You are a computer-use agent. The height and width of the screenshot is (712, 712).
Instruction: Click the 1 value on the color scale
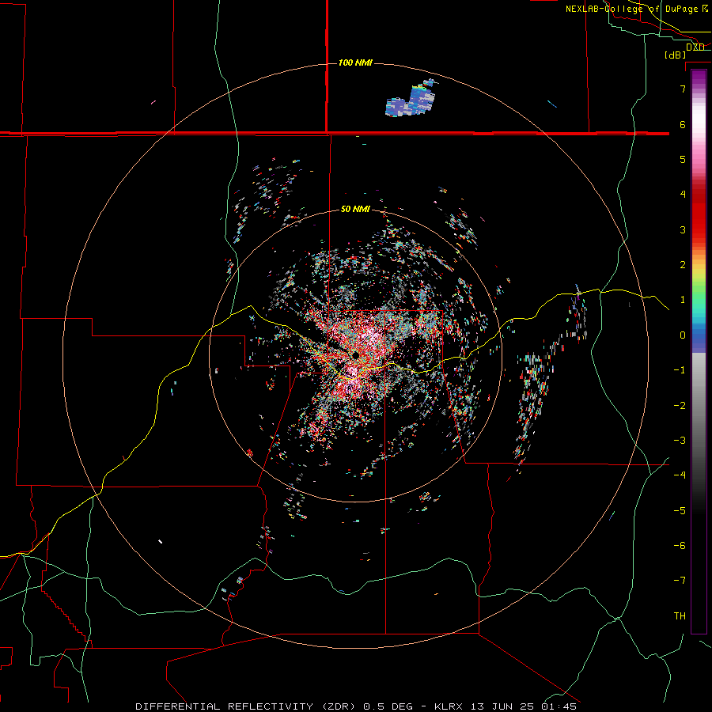point(683,300)
